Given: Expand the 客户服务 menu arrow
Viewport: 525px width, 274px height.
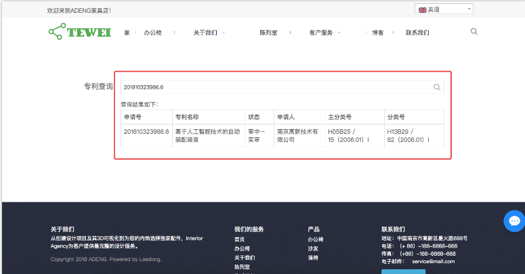Looking at the screenshot, I should 339,32.
